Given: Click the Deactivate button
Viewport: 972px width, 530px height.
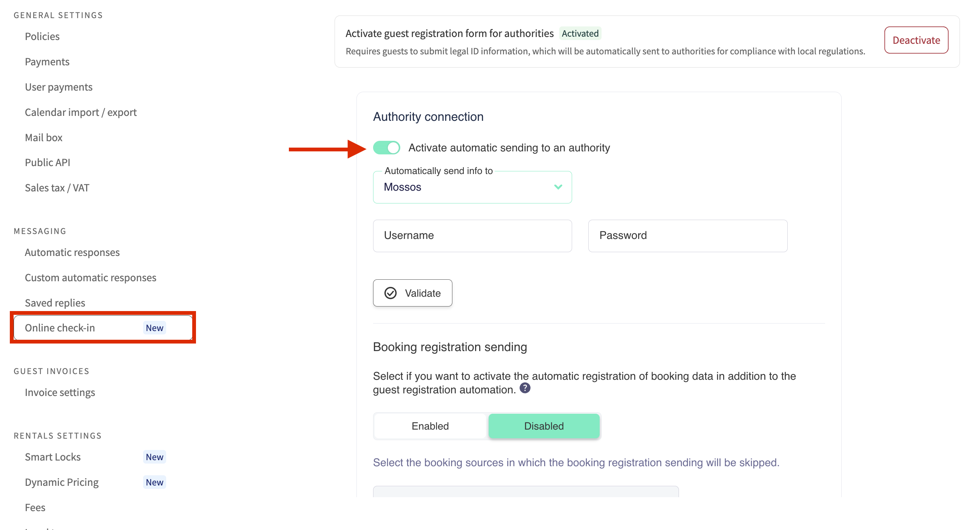Looking at the screenshot, I should click(x=916, y=40).
